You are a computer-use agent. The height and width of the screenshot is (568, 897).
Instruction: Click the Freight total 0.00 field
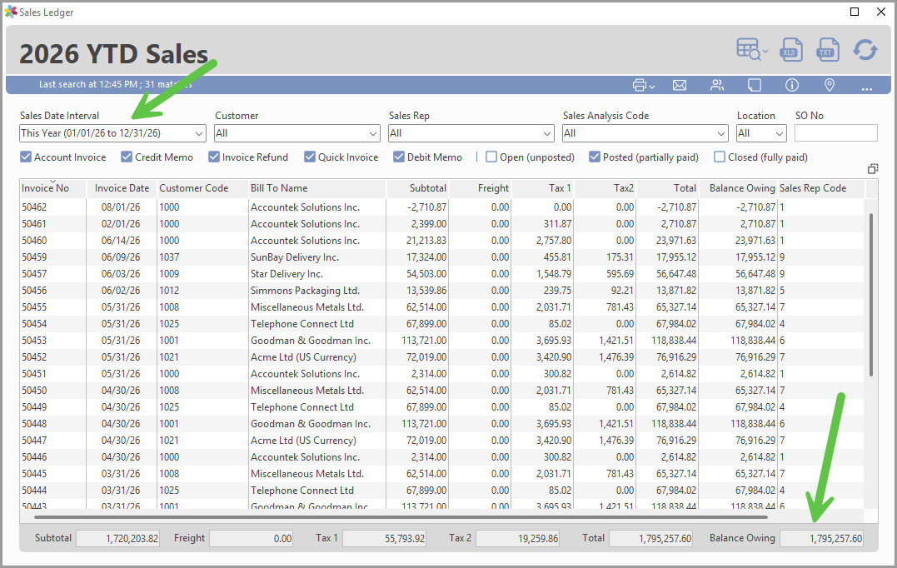(x=252, y=538)
